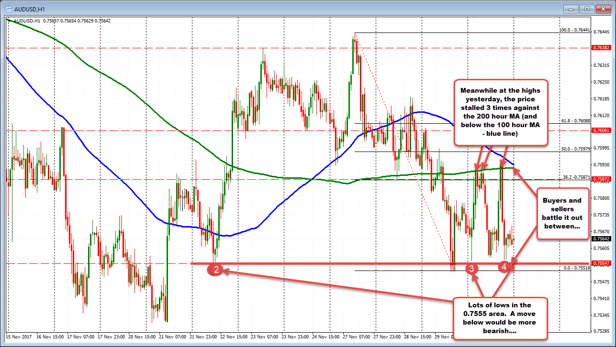This screenshot has height=347, width=616.
Task: Select the Fibonacci label 100.0 - 0.76441
Action: (x=575, y=30)
